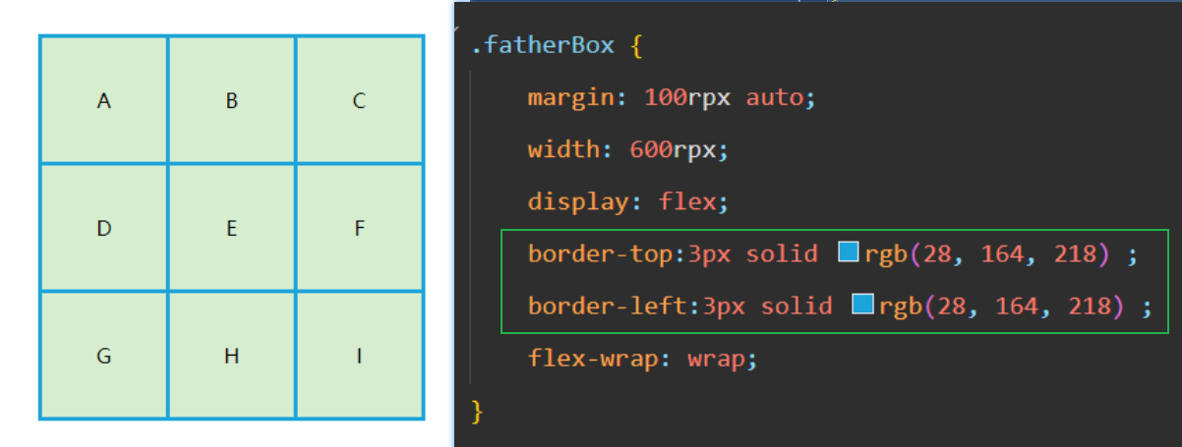1182x447 pixels.
Task: Click grid cell labeled C
Action: tap(360, 99)
